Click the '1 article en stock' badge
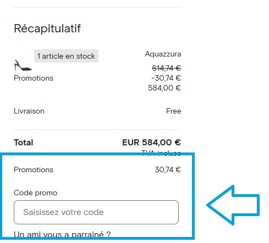This screenshot has height=243, width=269. [x=66, y=56]
